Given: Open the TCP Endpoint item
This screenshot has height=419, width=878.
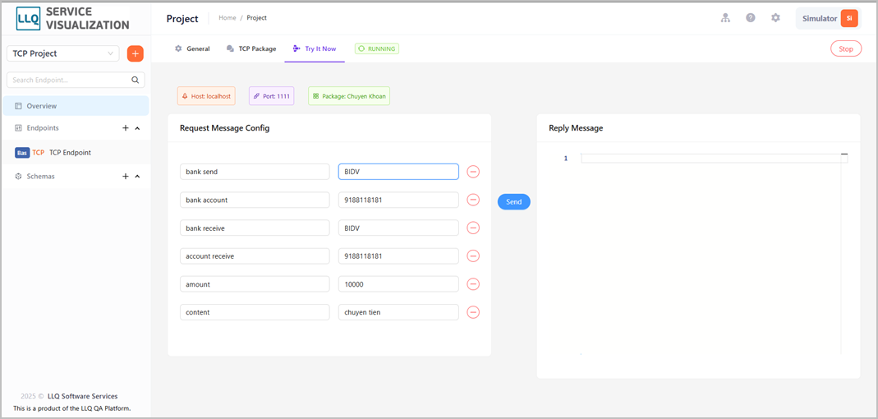Looking at the screenshot, I should point(76,152).
